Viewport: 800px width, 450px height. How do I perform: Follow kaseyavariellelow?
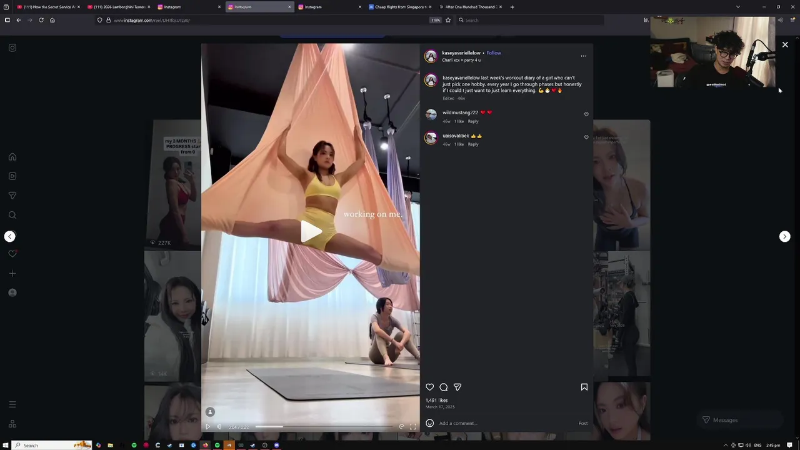click(494, 53)
